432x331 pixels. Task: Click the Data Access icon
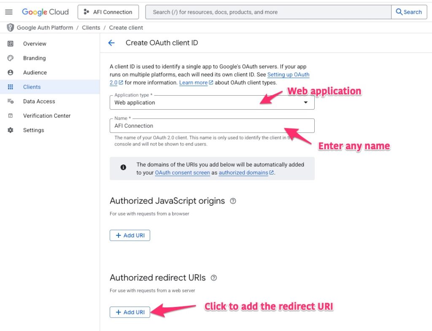pos(11,101)
